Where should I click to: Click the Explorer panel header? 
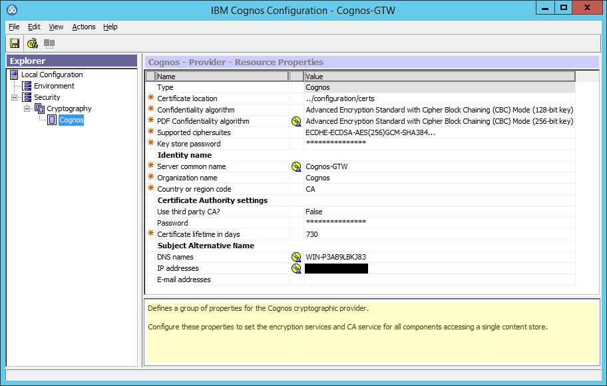[x=72, y=61]
